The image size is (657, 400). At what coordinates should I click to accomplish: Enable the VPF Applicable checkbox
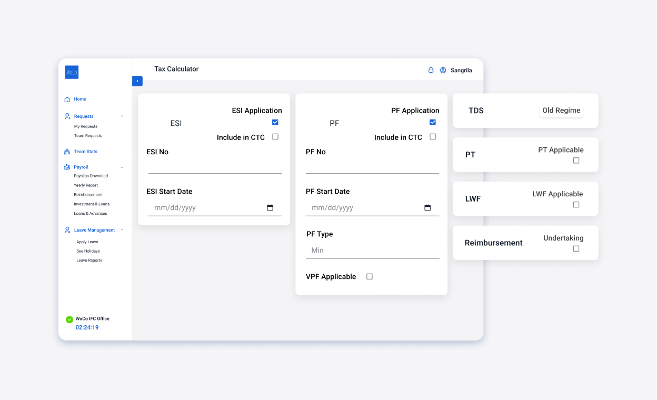(370, 277)
